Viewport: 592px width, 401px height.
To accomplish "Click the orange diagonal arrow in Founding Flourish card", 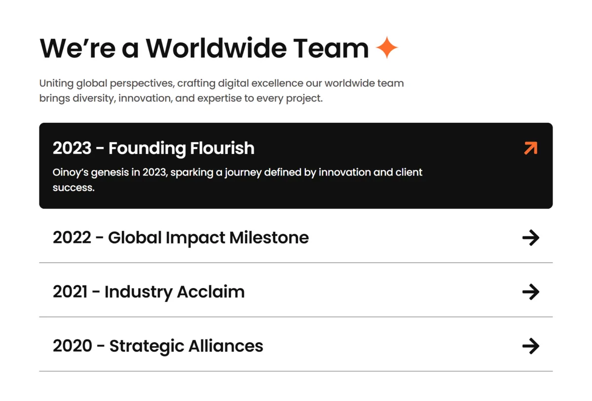I will coord(530,148).
